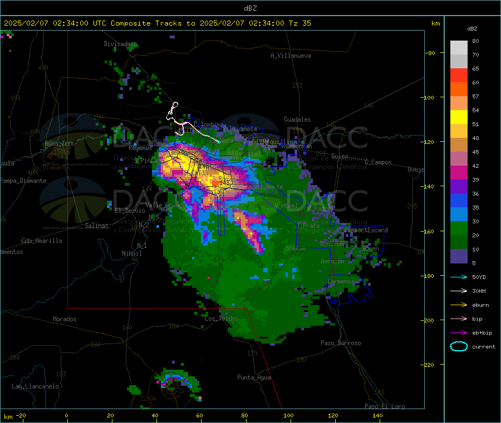The width and height of the screenshot is (501, 423).
Task: Click the 'Nihuil' map label
Action: click(132, 253)
